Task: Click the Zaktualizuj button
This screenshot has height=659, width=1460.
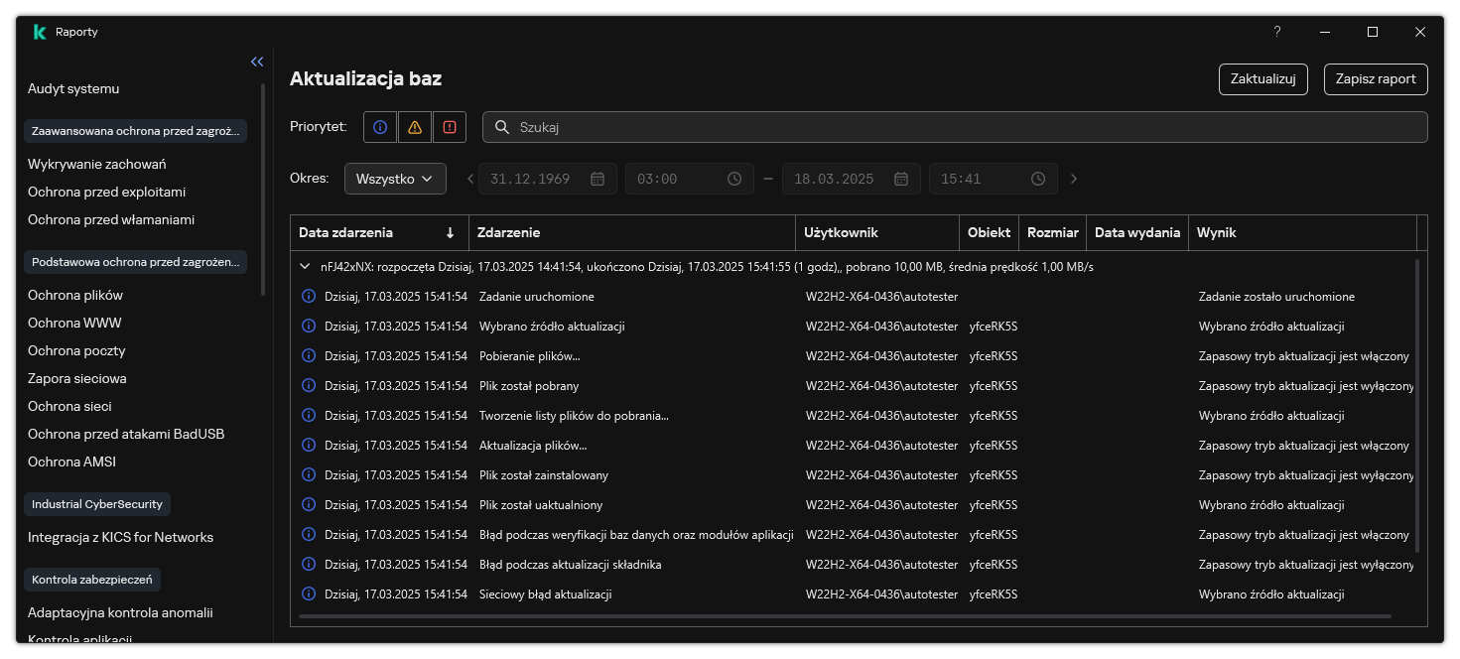Action: click(x=1262, y=79)
